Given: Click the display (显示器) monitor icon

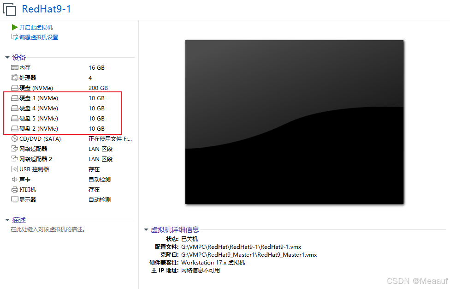Looking at the screenshot, I should (x=15, y=199).
